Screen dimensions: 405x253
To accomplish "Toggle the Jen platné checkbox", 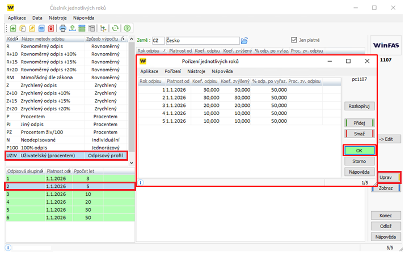I will [x=294, y=40].
